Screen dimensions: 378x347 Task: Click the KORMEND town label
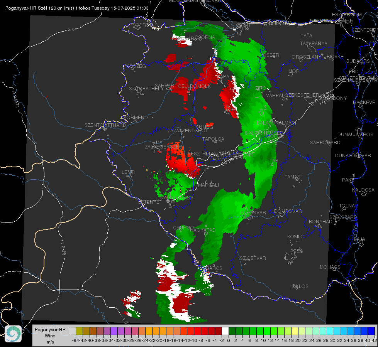tap(136, 118)
